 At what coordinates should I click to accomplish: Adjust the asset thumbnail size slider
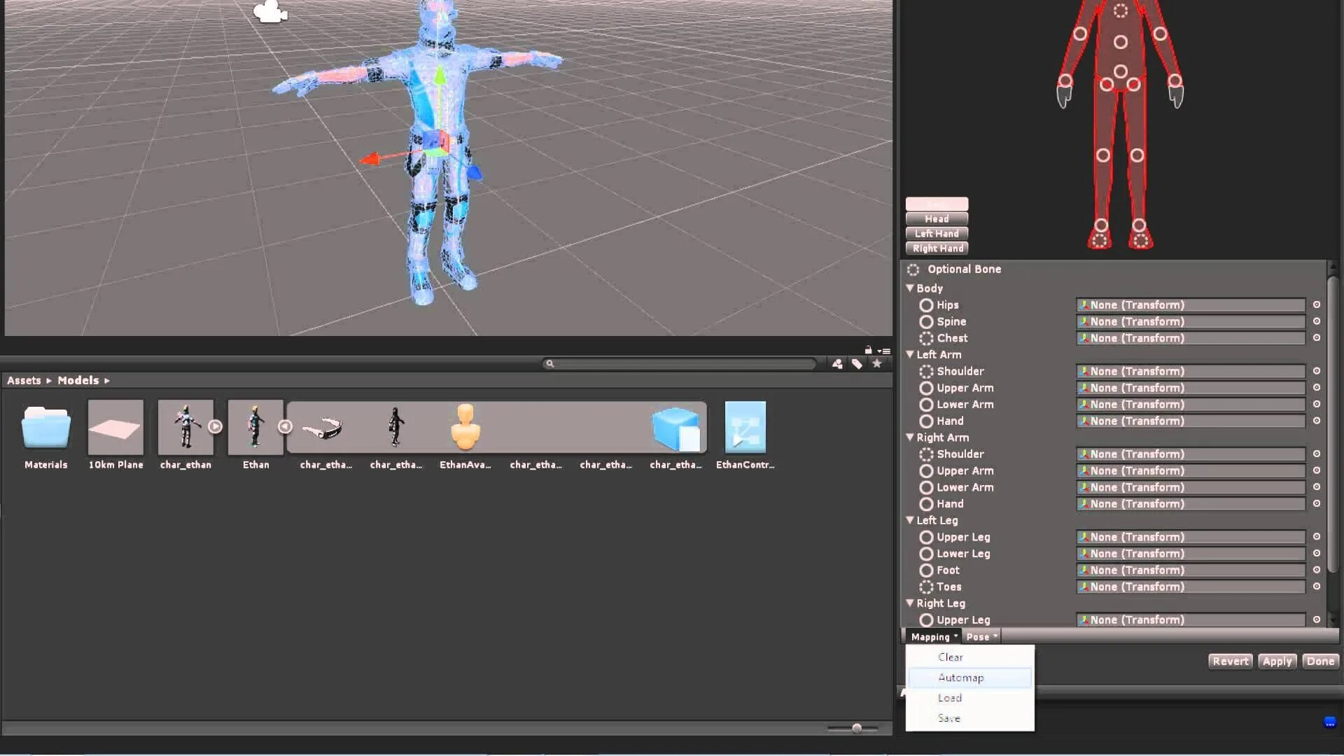[856, 728]
